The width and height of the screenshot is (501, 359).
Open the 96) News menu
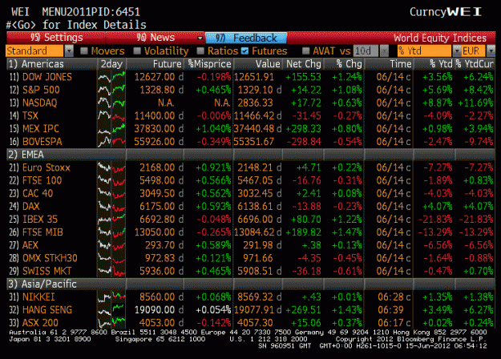point(156,38)
